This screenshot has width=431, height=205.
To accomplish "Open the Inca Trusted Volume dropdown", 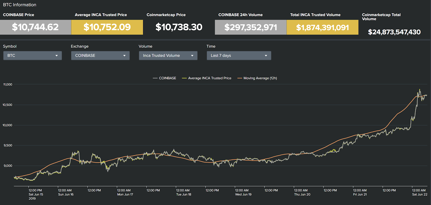I will (168, 56).
